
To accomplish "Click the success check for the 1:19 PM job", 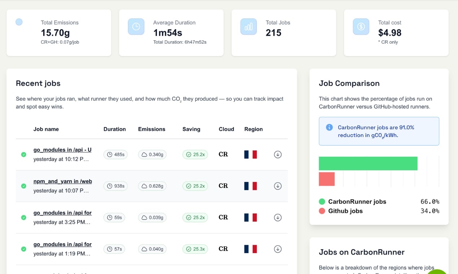I will click(x=23, y=249).
